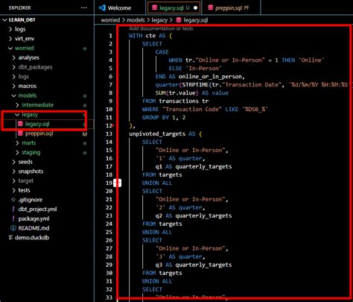This screenshot has width=353, height=302.
Task: Switch to the Welcome tab
Action: pyautogui.click(x=115, y=7)
